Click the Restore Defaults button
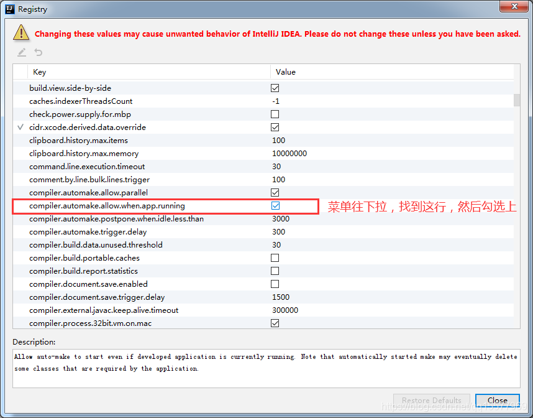Screen dimensions: 533x418 (x=431, y=401)
